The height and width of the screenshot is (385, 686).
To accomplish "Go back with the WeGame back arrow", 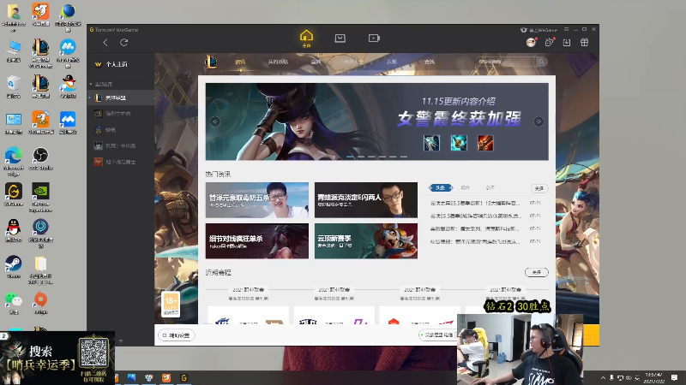I will pyautogui.click(x=105, y=42).
